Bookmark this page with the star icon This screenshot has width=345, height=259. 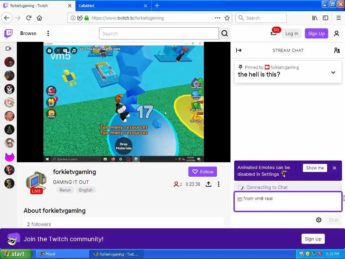(227, 18)
